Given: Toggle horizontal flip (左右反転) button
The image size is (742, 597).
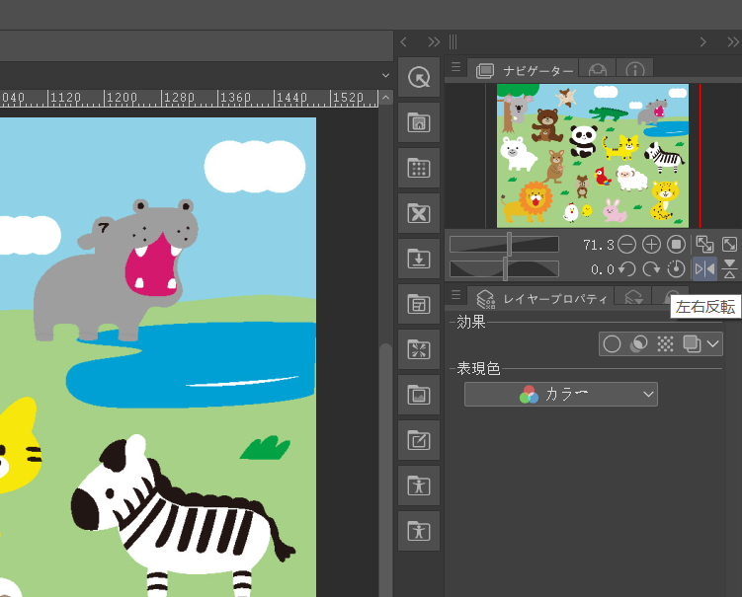Looking at the screenshot, I should (704, 269).
